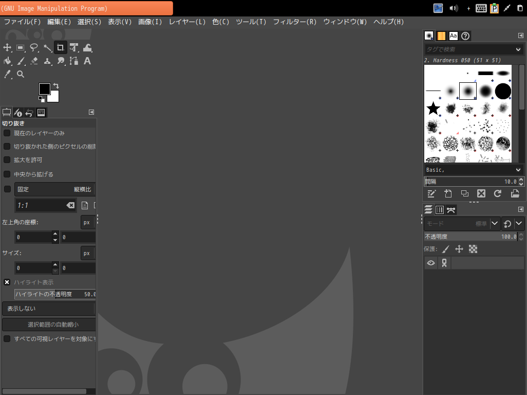Select the Smudge tool
This screenshot has width=527, height=395.
point(61,61)
